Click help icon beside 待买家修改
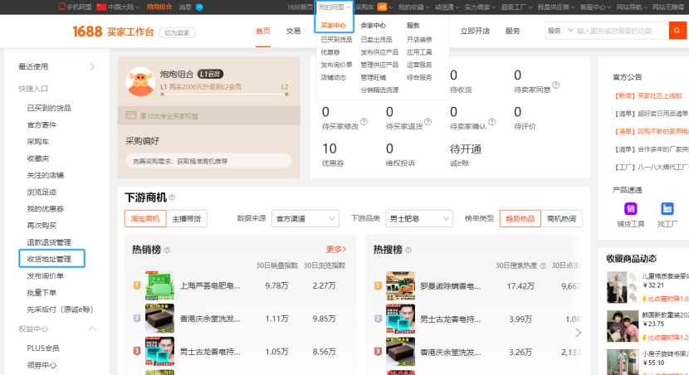 pos(364,122)
